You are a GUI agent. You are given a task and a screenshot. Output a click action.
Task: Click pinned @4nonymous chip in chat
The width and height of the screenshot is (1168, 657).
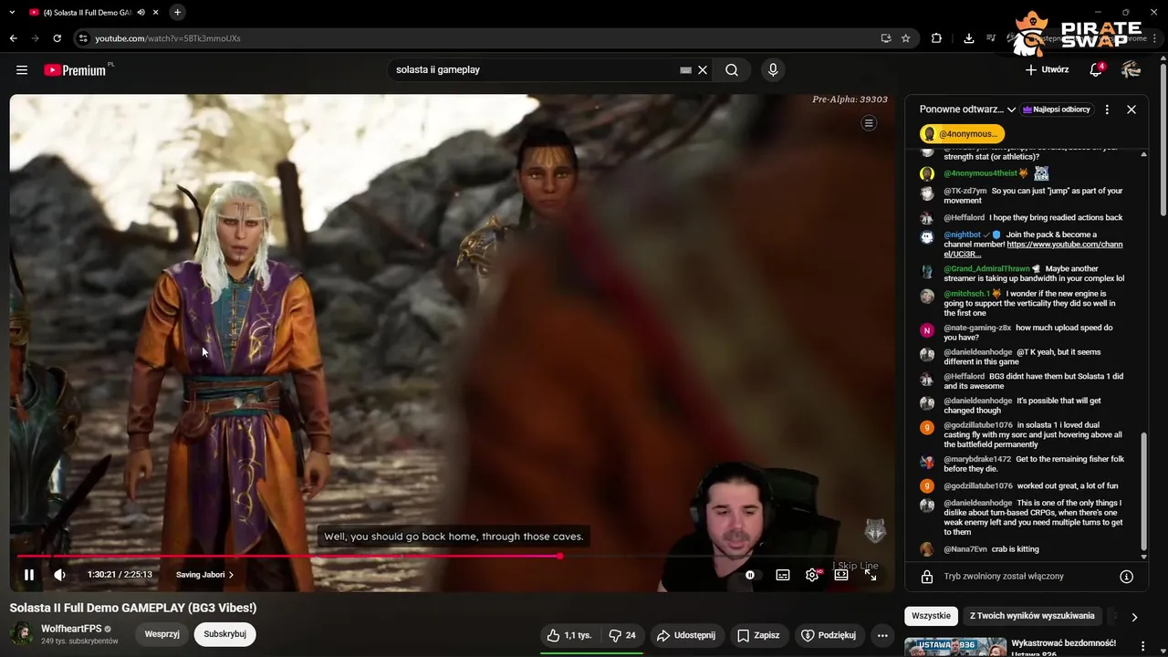pos(962,134)
